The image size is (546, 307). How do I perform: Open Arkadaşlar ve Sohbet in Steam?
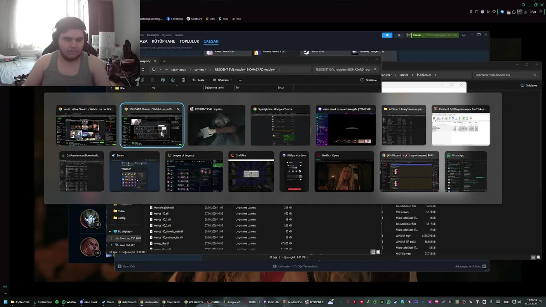pyautogui.click(x=470, y=266)
